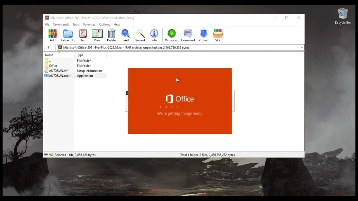Sort by the Name column header
Image resolution: width=358 pixels, height=201 pixels.
point(59,55)
